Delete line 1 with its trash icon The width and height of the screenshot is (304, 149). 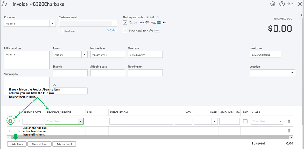click(289, 121)
